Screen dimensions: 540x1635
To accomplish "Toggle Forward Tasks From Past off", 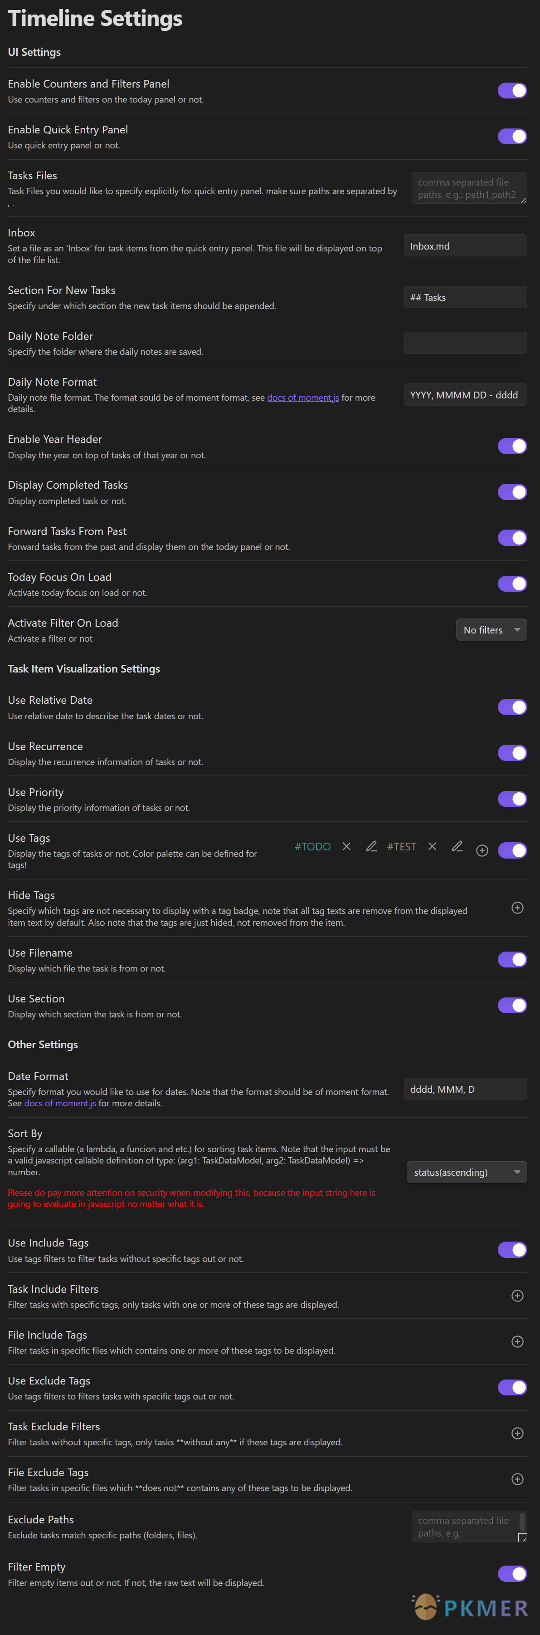I will pos(512,538).
